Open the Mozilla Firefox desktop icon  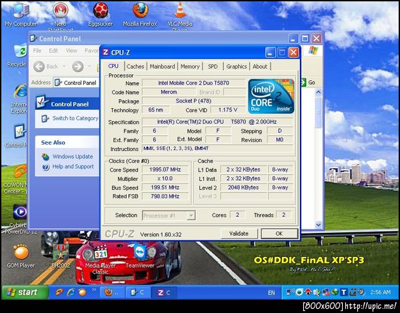139,11
